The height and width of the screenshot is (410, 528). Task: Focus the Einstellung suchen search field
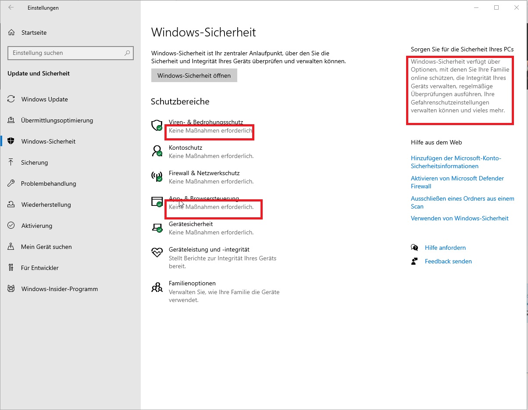point(71,53)
